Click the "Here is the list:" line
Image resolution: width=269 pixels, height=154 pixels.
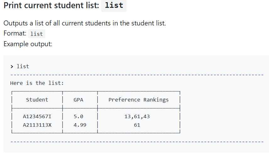[x=37, y=83]
